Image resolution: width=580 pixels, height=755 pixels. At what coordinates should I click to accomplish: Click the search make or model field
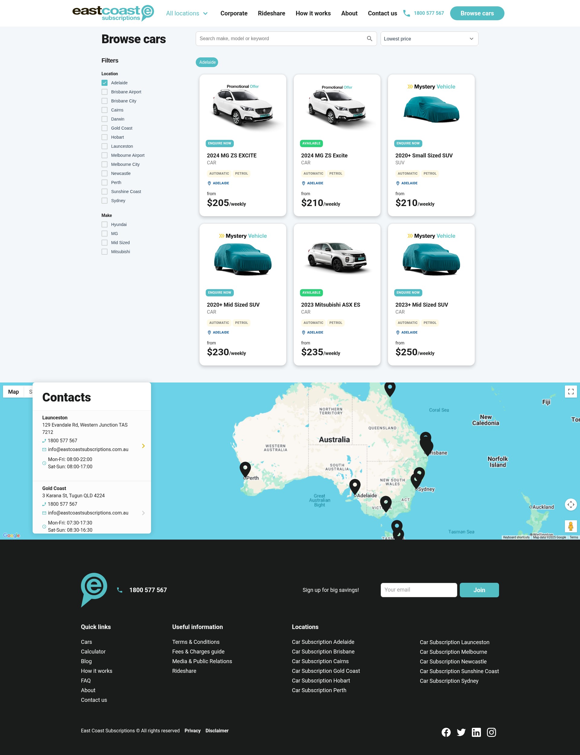pos(286,39)
